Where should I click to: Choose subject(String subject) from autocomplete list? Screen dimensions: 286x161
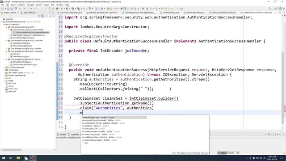click(x=100, y=140)
